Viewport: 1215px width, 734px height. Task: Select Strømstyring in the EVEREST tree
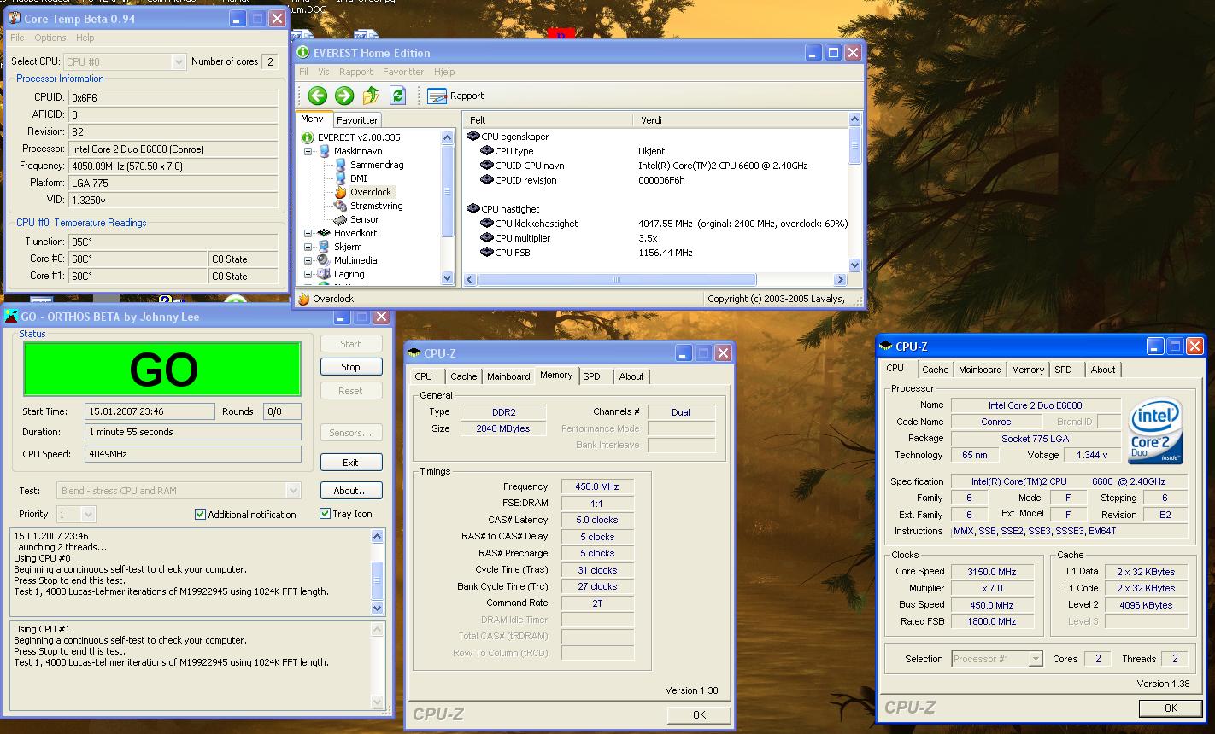click(376, 206)
